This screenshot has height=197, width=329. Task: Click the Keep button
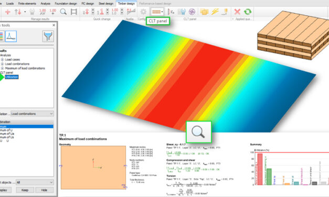[x=25, y=190]
